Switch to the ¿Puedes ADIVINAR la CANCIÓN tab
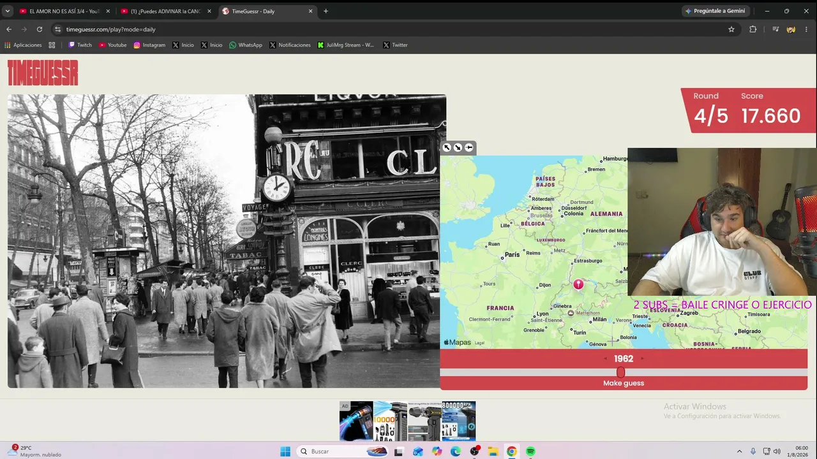This screenshot has height=459, width=817. click(x=165, y=11)
